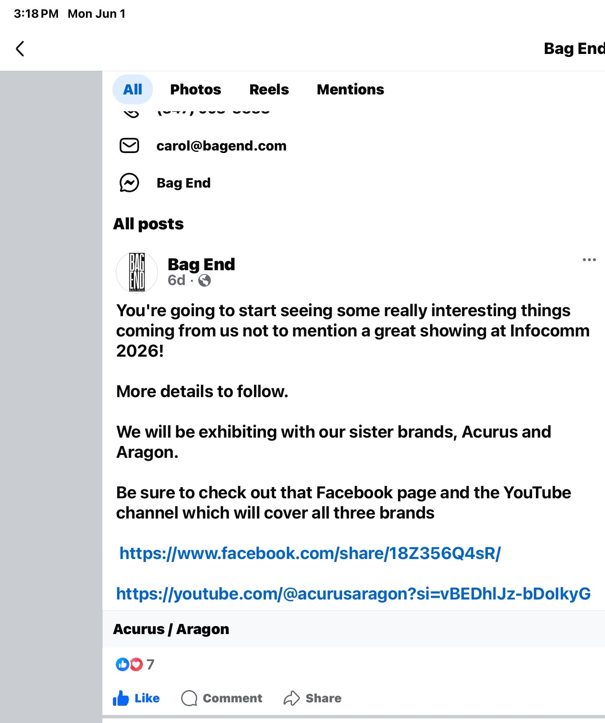Tap the red heart reaction badge

136,664
